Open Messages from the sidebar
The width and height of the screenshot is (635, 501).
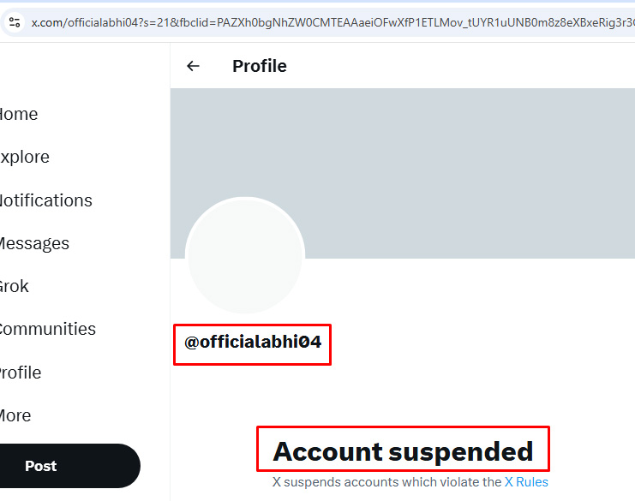(34, 243)
